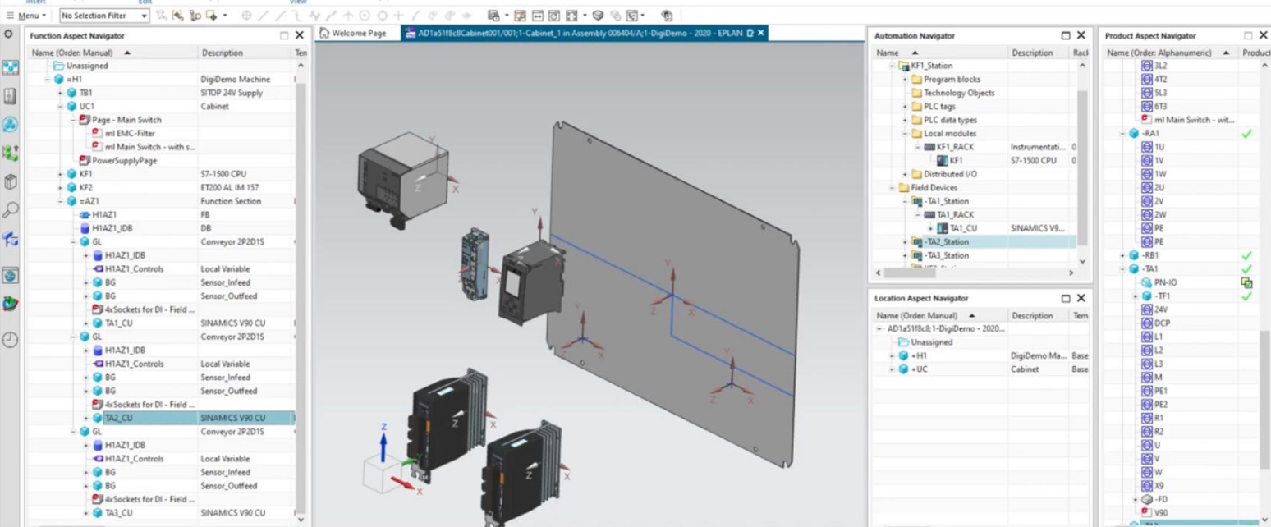Click the H1AZ1 function block icon

(x=85, y=215)
